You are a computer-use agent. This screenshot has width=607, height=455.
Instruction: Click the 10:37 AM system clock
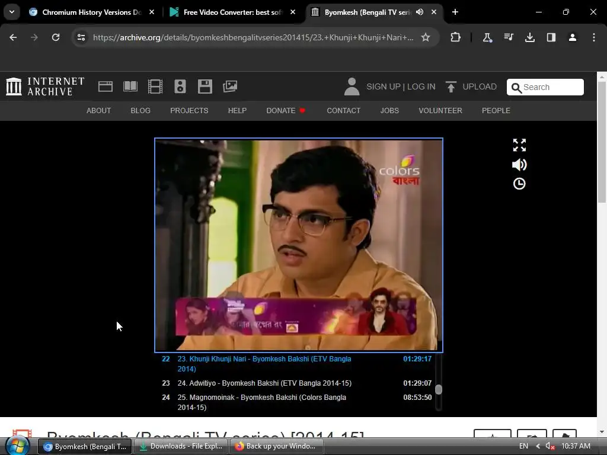[576, 446]
